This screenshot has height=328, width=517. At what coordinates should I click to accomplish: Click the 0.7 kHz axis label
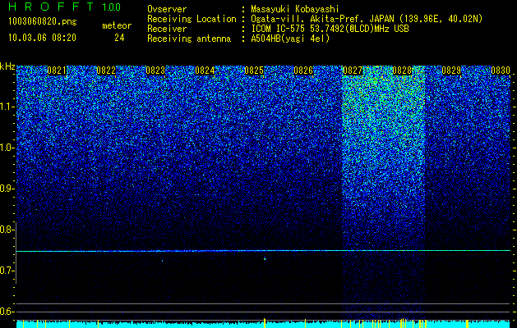tap(7, 271)
